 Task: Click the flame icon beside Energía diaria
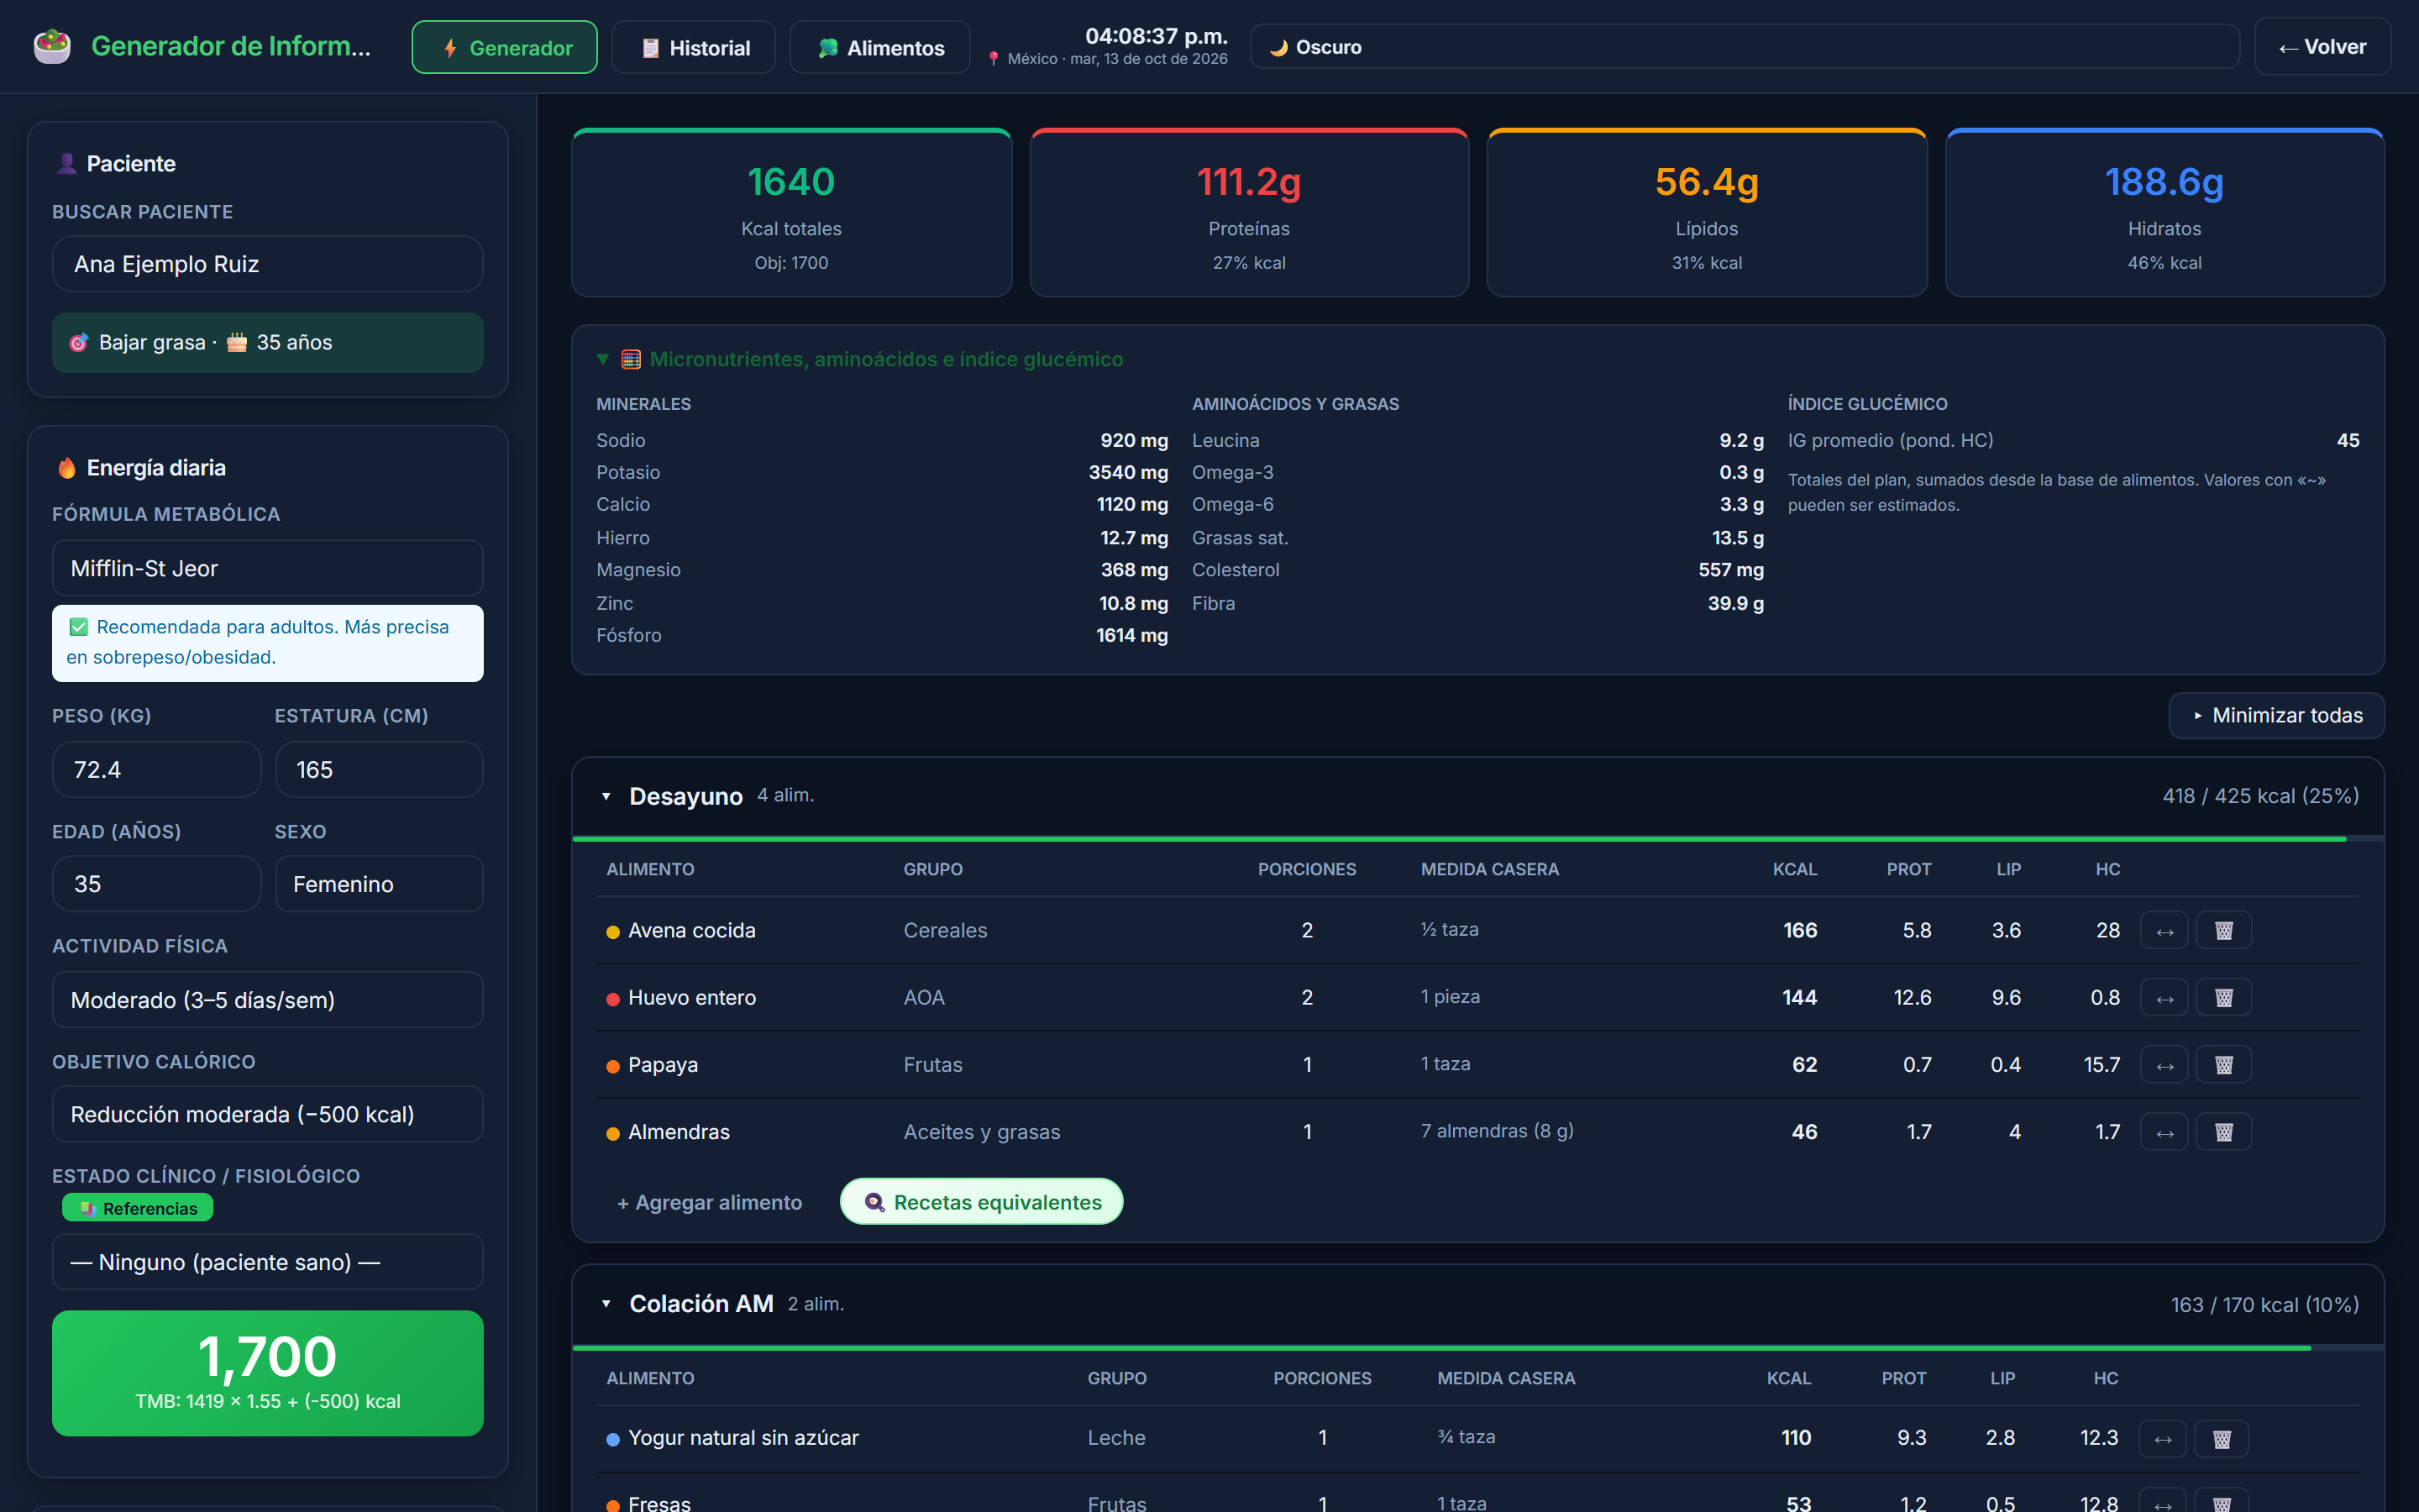67,468
